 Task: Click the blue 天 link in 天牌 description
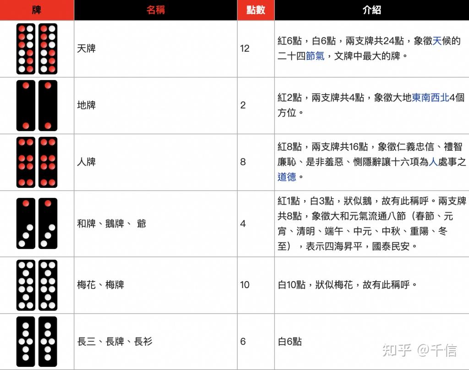437,41
